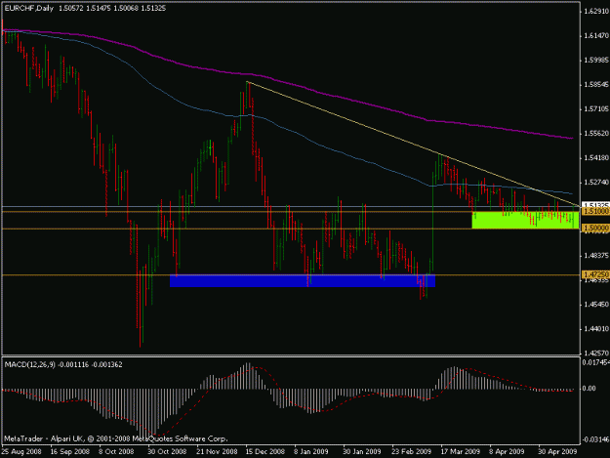Click the 23 Feb 2009 date label
The height and width of the screenshot is (458, 610).
coord(411,452)
